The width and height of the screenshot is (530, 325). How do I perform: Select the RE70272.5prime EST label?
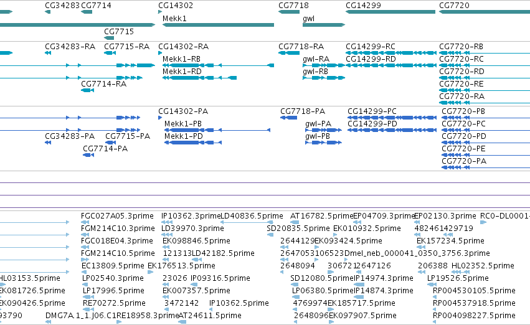pos(114,304)
